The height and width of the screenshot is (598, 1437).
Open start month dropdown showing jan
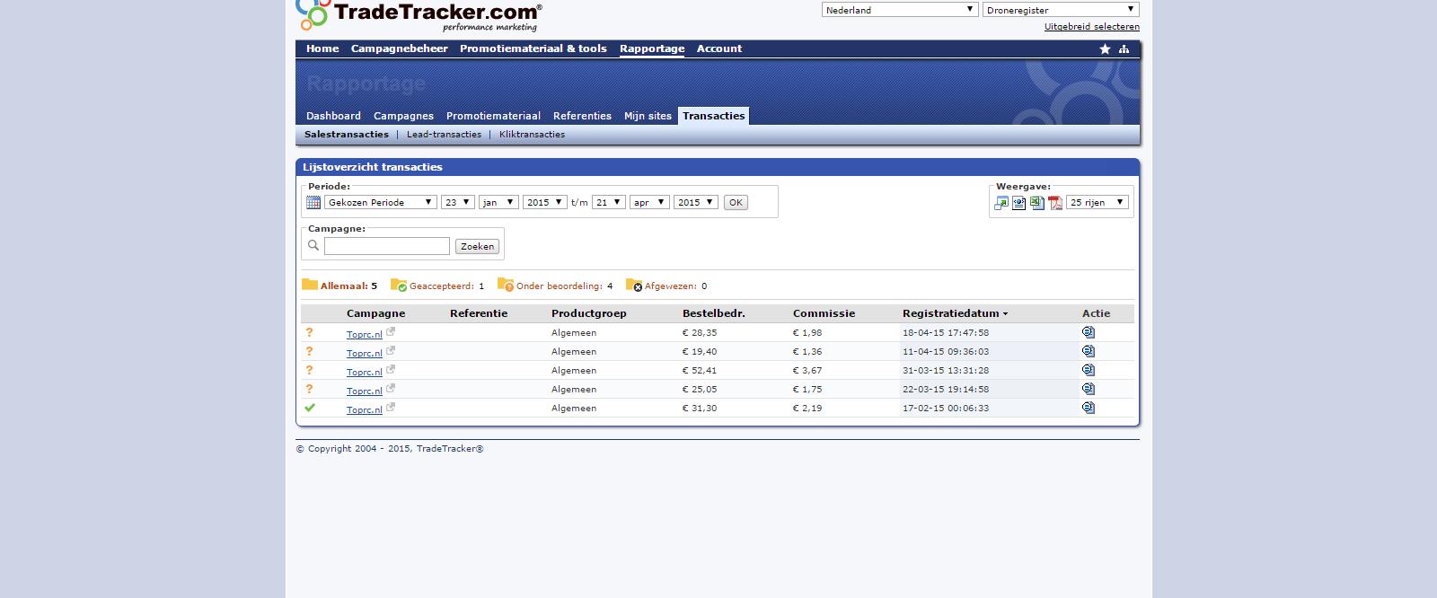pos(498,203)
